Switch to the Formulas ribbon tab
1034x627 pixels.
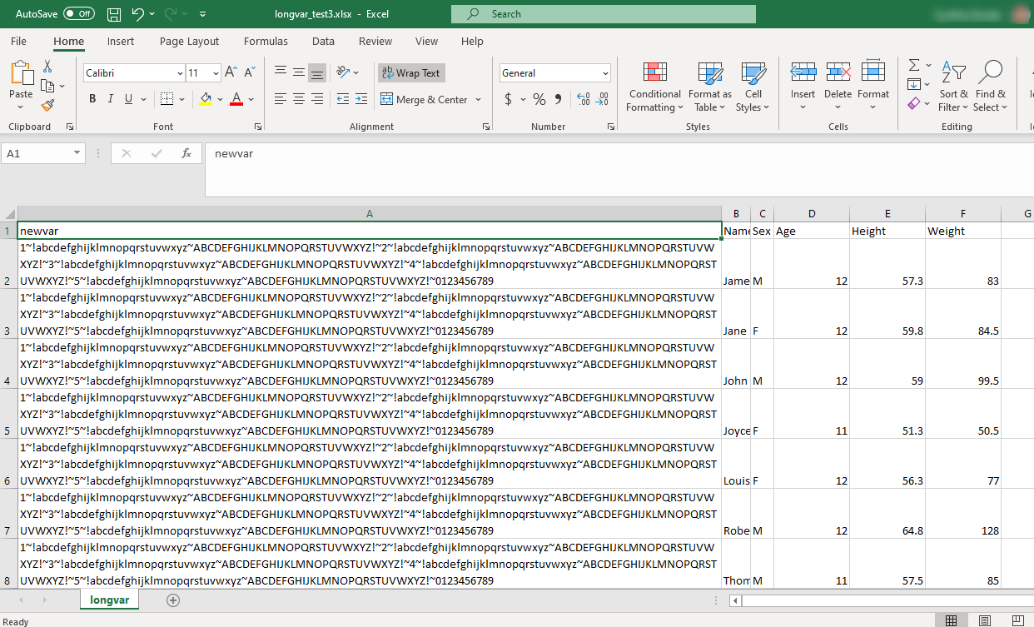tap(265, 41)
